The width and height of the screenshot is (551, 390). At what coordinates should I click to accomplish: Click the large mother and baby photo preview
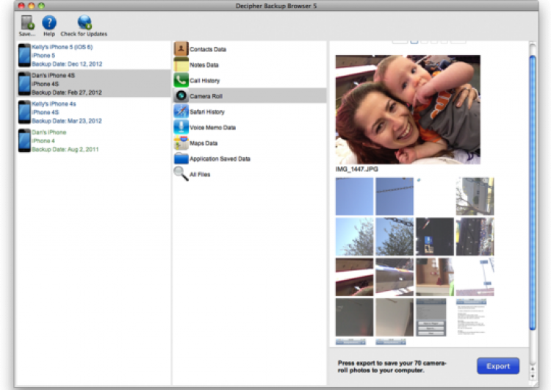click(408, 109)
